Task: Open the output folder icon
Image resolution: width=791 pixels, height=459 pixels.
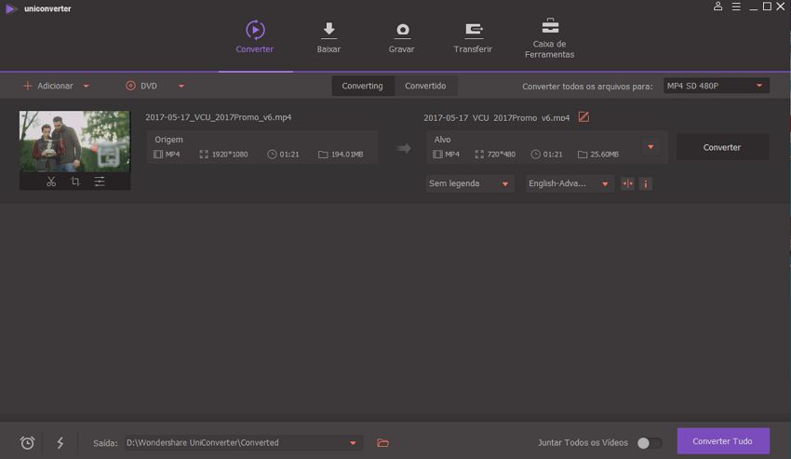Action: click(382, 443)
